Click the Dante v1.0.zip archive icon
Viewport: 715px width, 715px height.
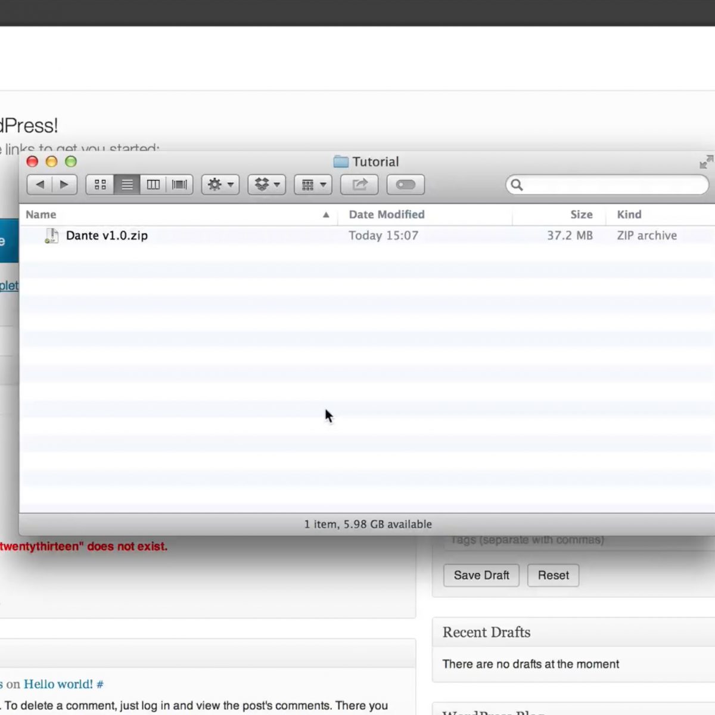coord(52,236)
